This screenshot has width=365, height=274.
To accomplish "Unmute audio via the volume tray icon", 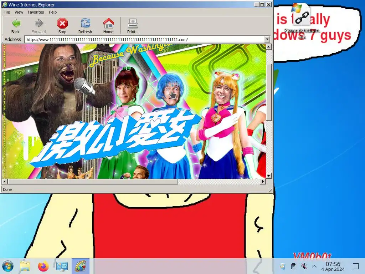I will click(304, 266).
